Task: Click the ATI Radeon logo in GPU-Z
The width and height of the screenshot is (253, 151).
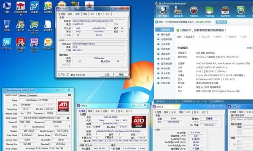Action: (x=63, y=106)
